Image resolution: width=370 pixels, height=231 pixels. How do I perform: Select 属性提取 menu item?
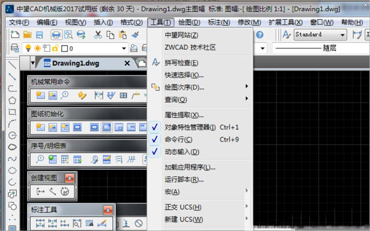[x=184, y=115]
